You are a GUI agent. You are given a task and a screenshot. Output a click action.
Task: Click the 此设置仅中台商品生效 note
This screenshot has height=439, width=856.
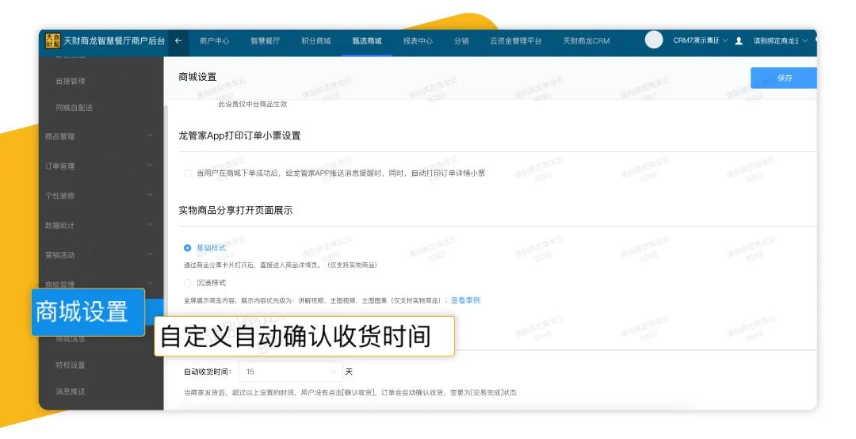pyautogui.click(x=252, y=104)
